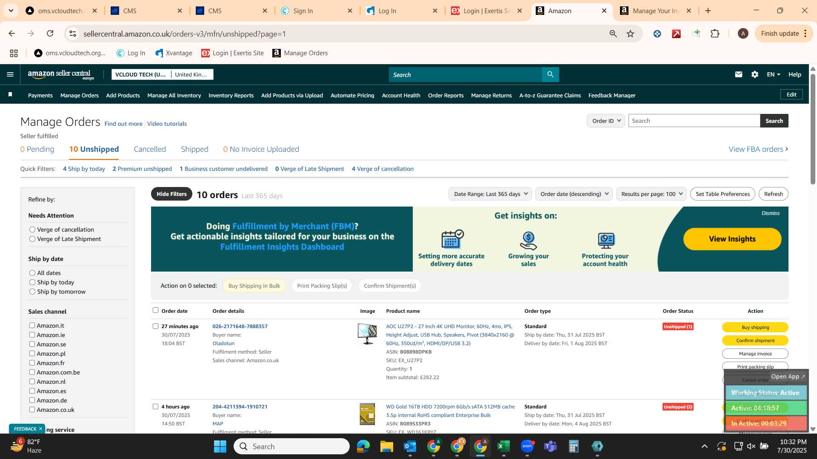The height and width of the screenshot is (459, 817).
Task: Select the Verge of cancellation radio button
Action: tap(32, 229)
